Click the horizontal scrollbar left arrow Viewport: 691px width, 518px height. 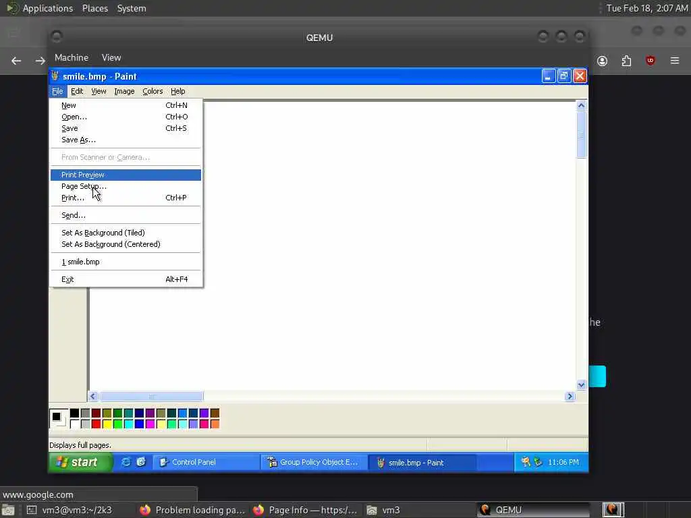coord(92,397)
